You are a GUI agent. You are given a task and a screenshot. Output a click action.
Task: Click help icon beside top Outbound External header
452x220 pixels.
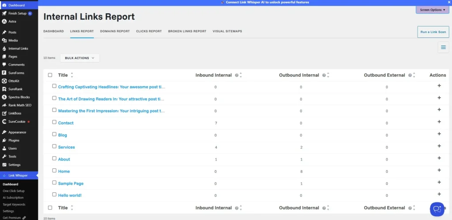(x=410, y=75)
